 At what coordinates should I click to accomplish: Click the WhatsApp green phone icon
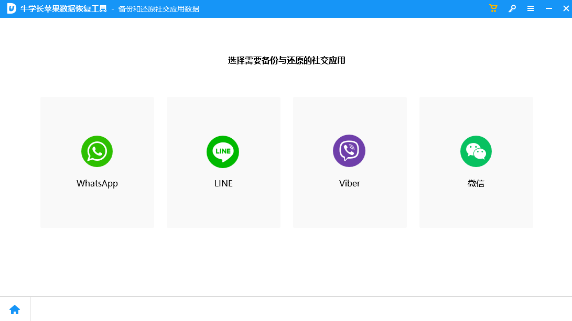97,151
